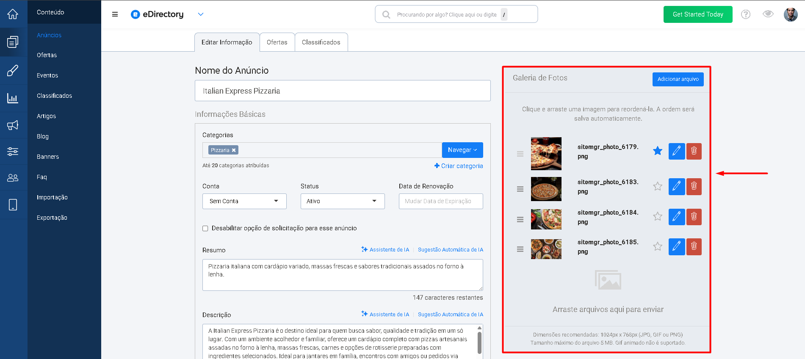This screenshot has width=805, height=359.
Task: Open the home dashboard icon
Action: click(x=13, y=14)
